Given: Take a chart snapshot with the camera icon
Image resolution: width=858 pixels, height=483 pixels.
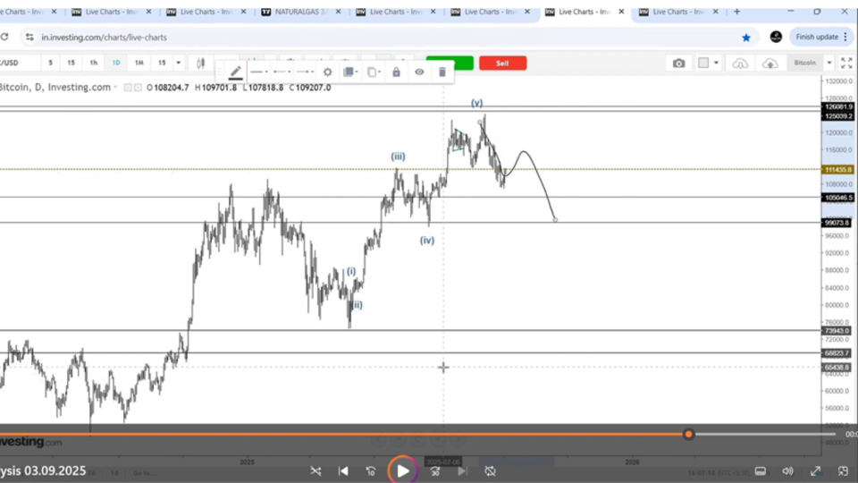Looking at the screenshot, I should (679, 64).
